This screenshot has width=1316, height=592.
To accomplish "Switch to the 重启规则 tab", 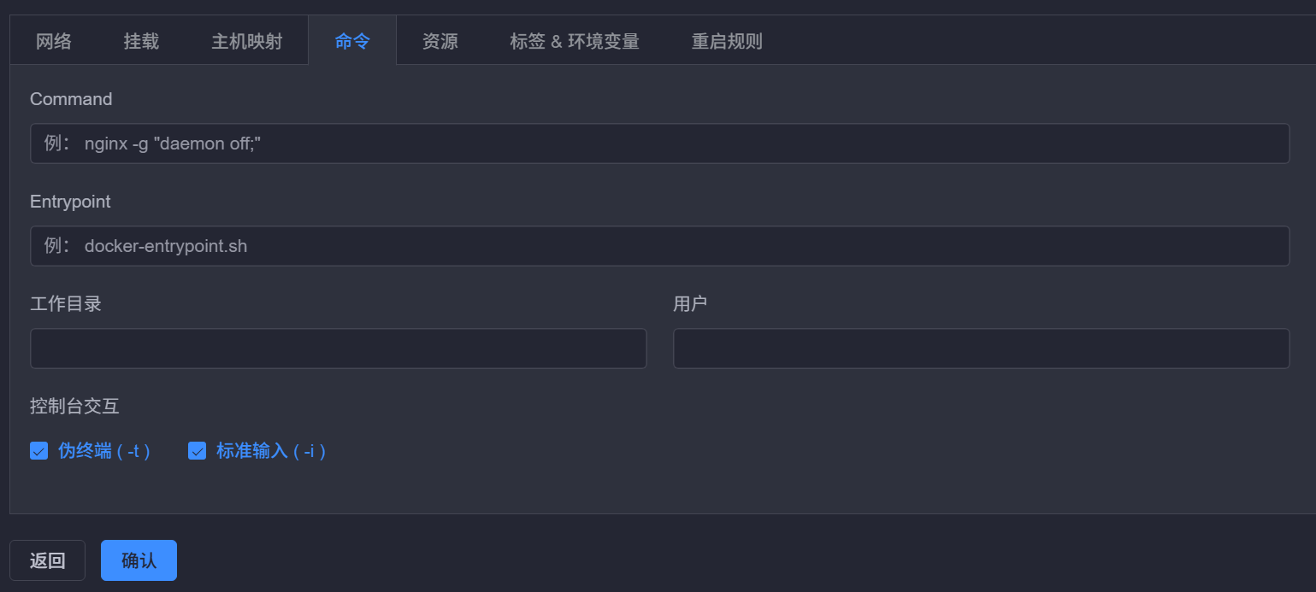I will tap(727, 41).
